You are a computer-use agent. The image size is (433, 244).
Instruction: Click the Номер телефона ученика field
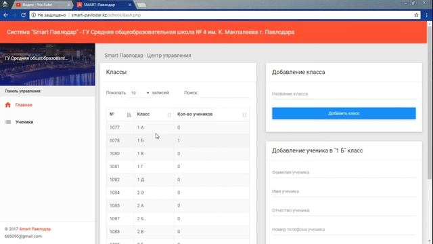pos(344,230)
